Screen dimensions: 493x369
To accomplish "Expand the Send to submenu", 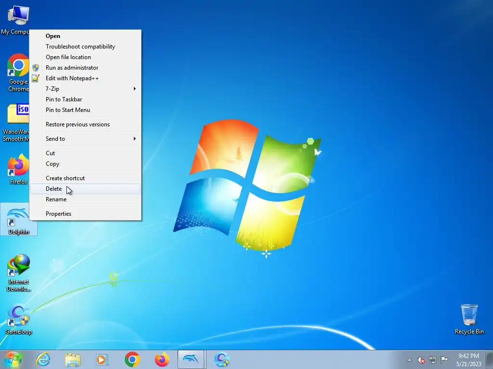I will pyautogui.click(x=85, y=139).
